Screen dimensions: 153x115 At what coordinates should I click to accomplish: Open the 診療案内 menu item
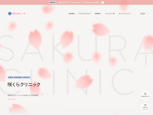click(72, 13)
